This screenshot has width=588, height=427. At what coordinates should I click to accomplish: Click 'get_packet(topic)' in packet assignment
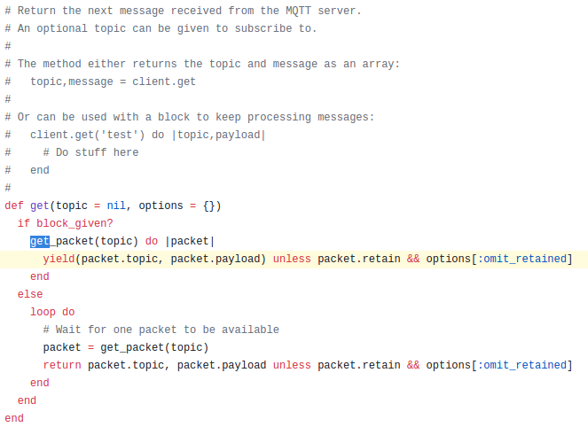point(154,347)
